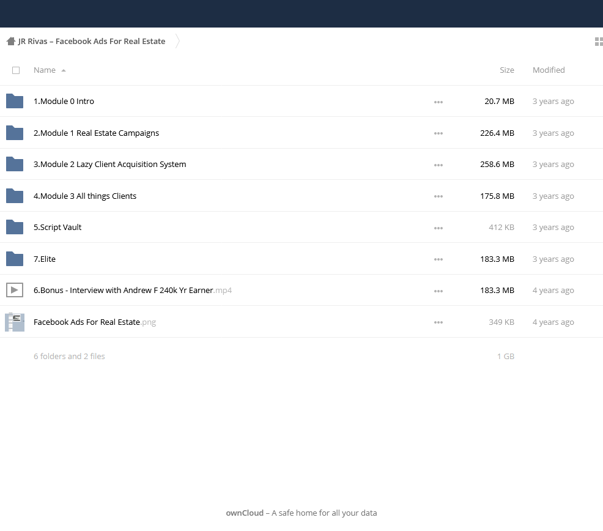Select the 20.7 MB size value
This screenshot has height=531, width=603.
click(x=499, y=101)
